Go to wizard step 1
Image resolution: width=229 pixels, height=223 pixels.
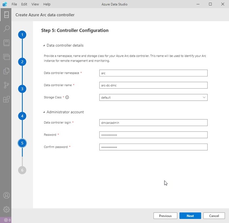tap(22, 35)
